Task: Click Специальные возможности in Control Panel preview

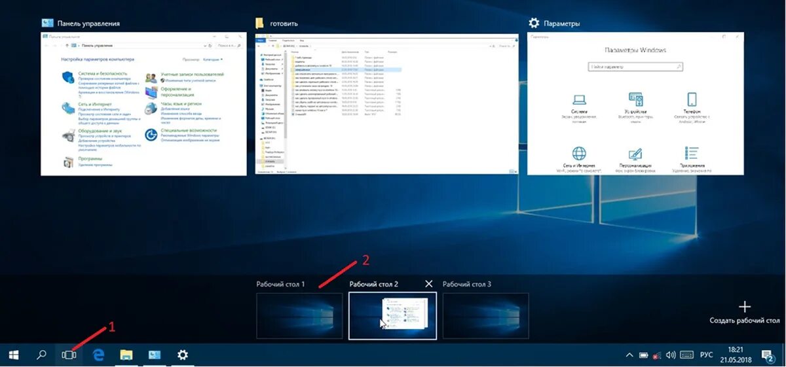Action: (189, 131)
